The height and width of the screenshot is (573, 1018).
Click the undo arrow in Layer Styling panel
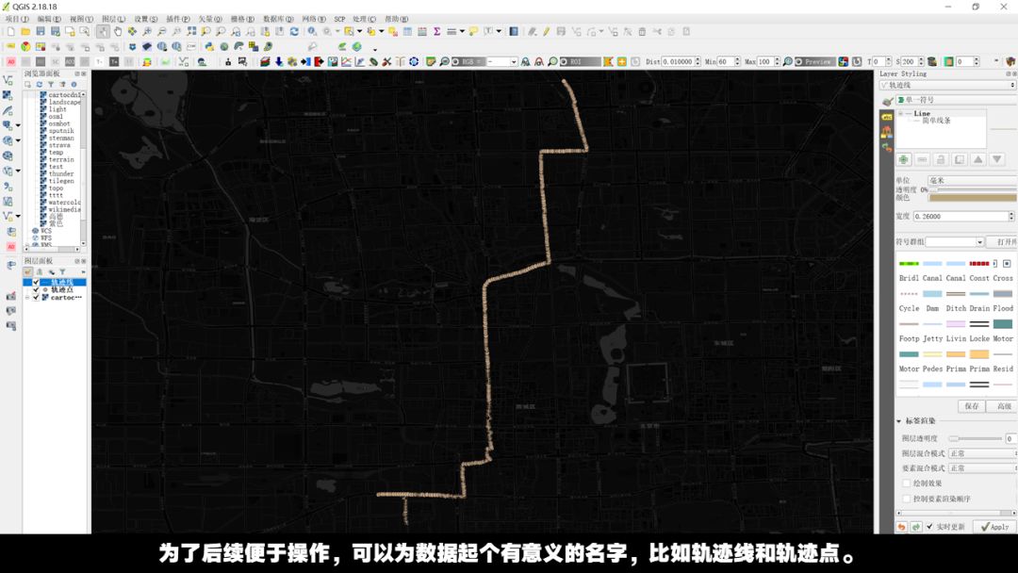pyautogui.click(x=902, y=527)
